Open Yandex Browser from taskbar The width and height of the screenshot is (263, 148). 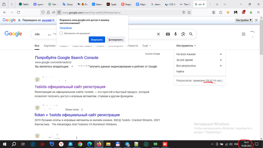tap(61, 144)
